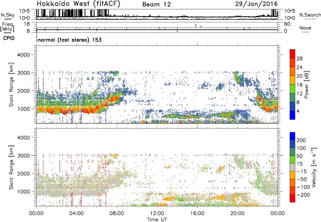This screenshot has height=222, width=321.
Task: Click the power colorbar label 4
Action: coord(298,111)
